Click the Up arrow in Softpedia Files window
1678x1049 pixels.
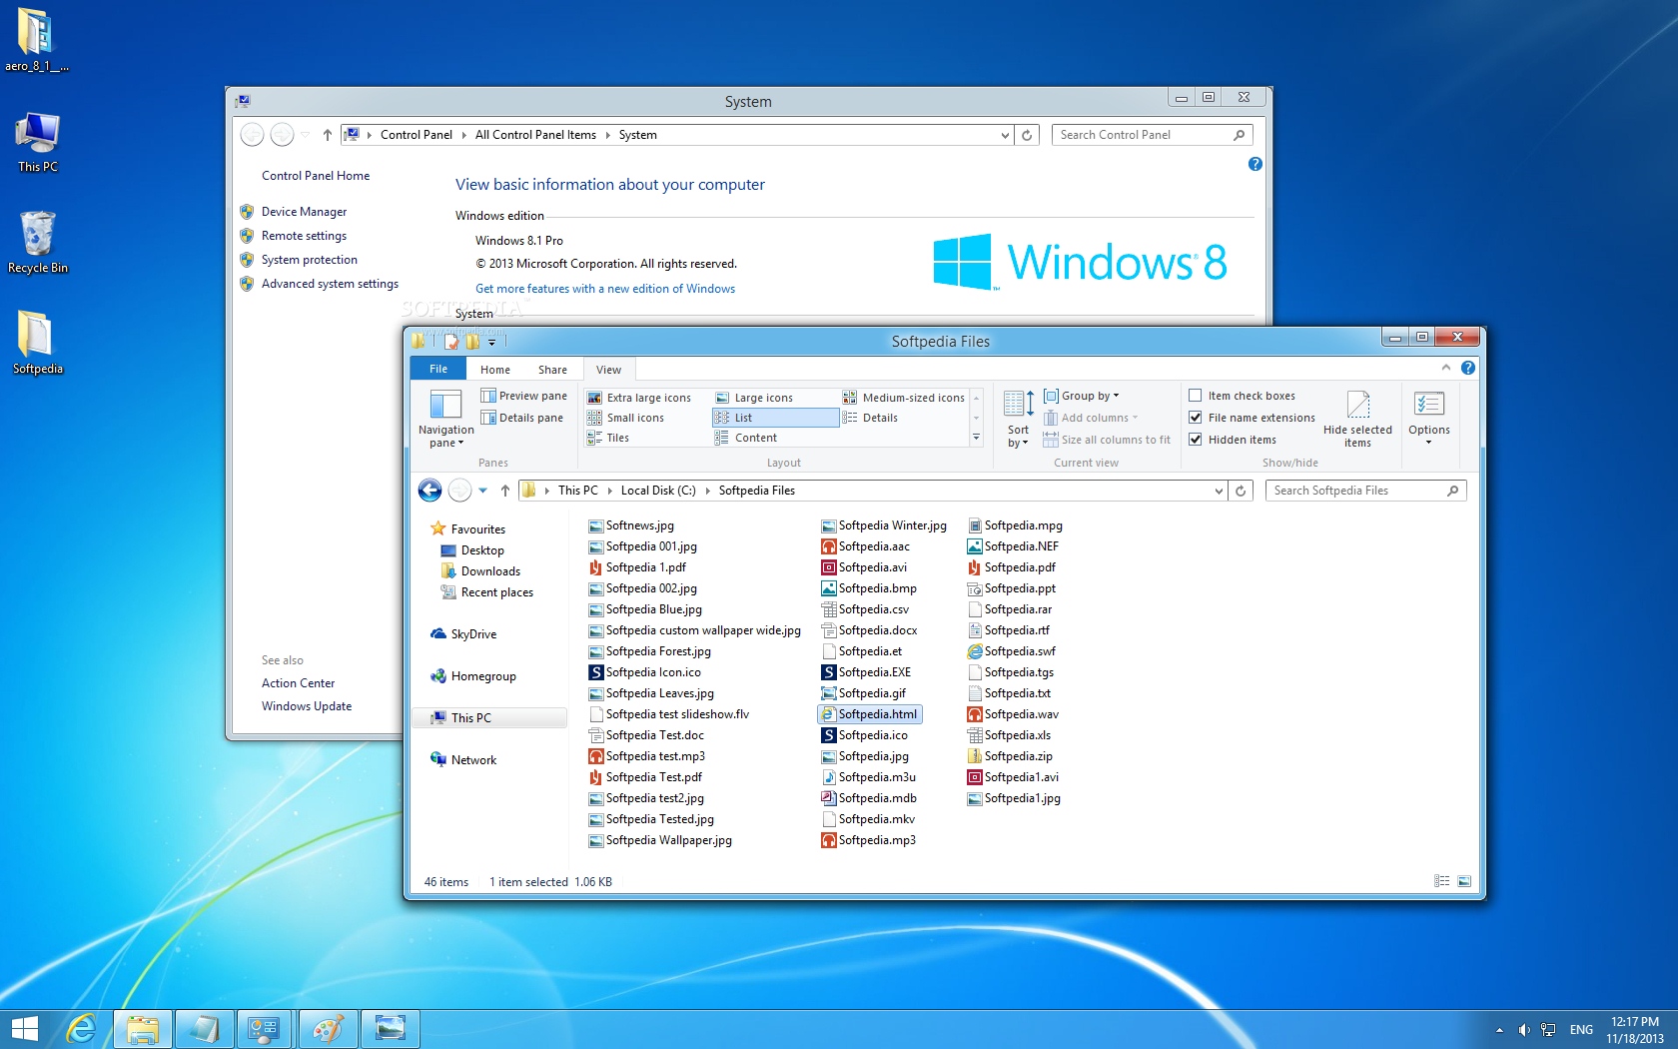pyautogui.click(x=505, y=491)
